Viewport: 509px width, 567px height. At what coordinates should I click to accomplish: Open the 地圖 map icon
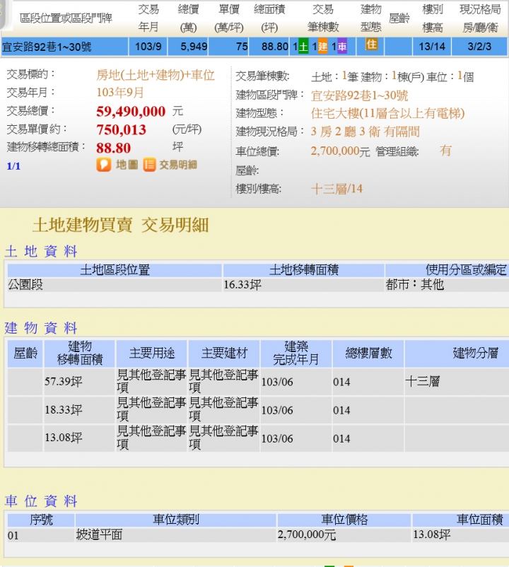(104, 165)
